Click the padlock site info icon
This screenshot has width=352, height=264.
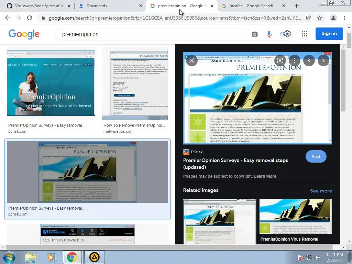(x=43, y=18)
